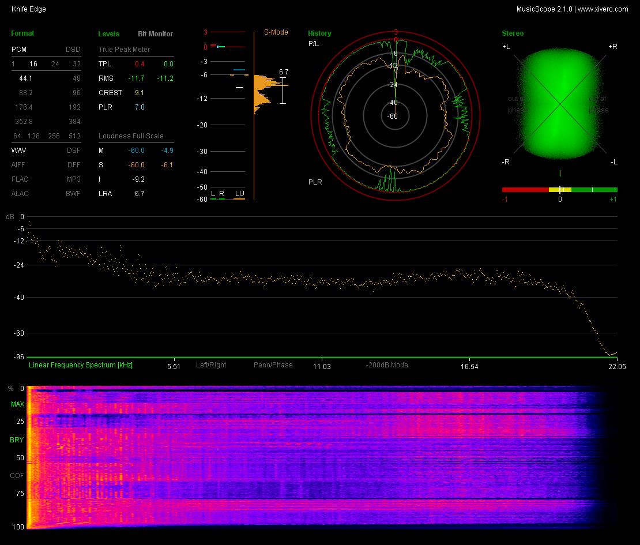Image resolution: width=640 pixels, height=545 pixels.
Task: Toggle the Pano/Phase spectrum view
Action: coord(273,365)
